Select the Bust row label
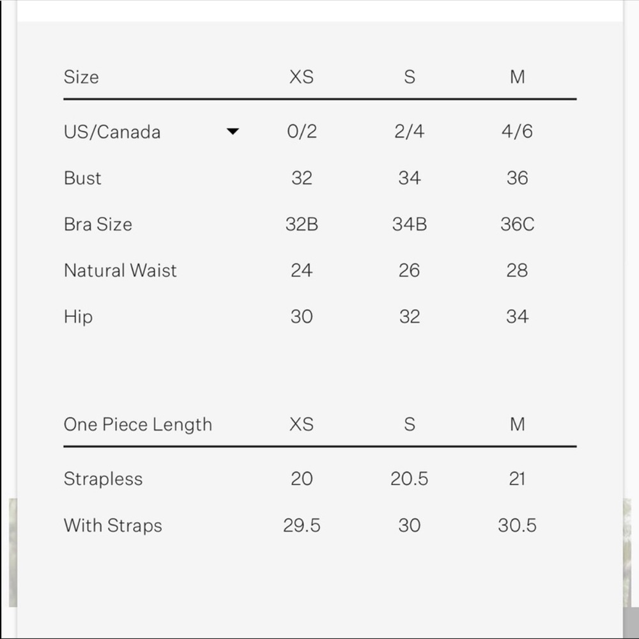This screenshot has height=639, width=639. click(82, 178)
